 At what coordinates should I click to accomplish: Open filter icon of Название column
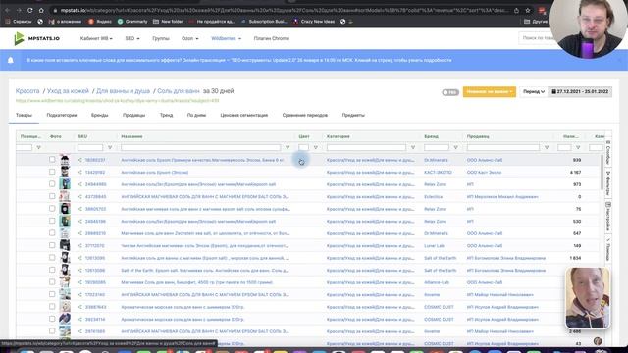(x=288, y=148)
